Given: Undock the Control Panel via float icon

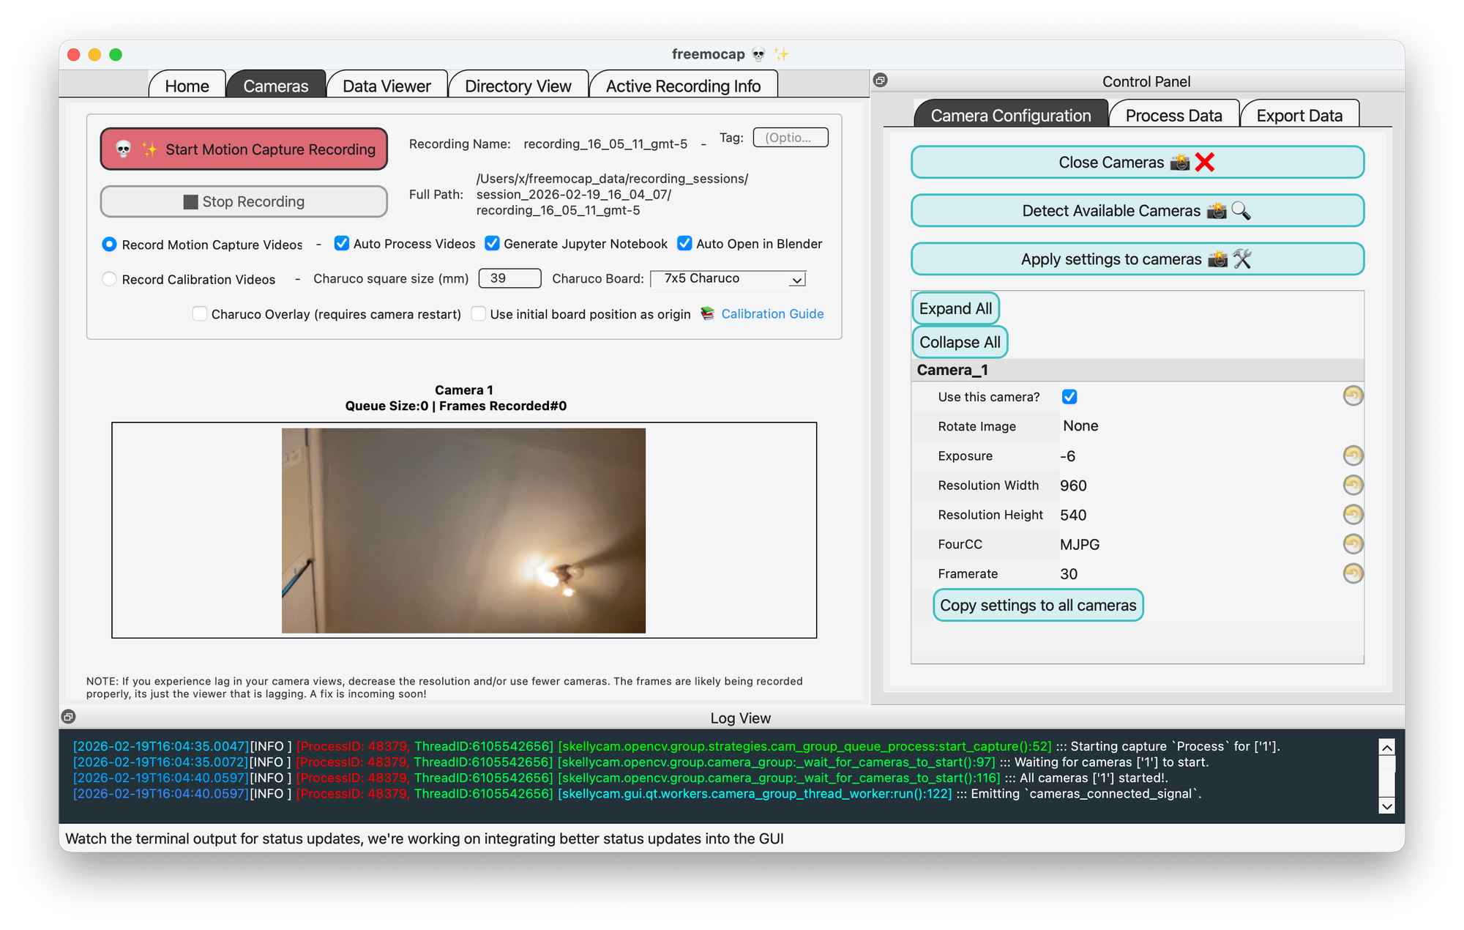Looking at the screenshot, I should click(x=881, y=81).
